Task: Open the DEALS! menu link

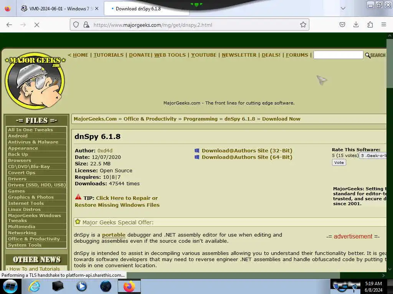Action: coord(271,55)
